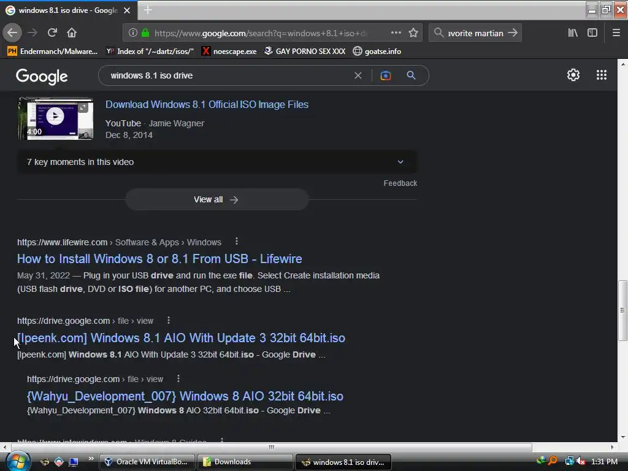Viewport: 628px width, 471px height.
Task: Click the 'View all' button
Action: click(217, 199)
